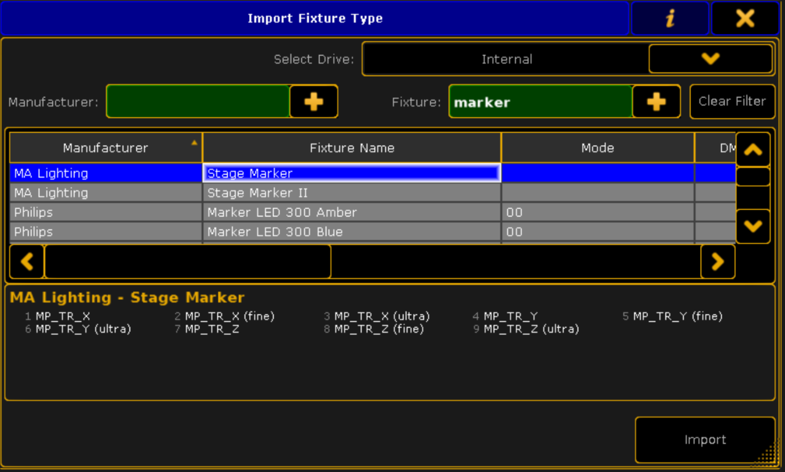The height and width of the screenshot is (472, 785).
Task: Click the plus icon beside Manufacturer filter
Action: [x=313, y=102]
